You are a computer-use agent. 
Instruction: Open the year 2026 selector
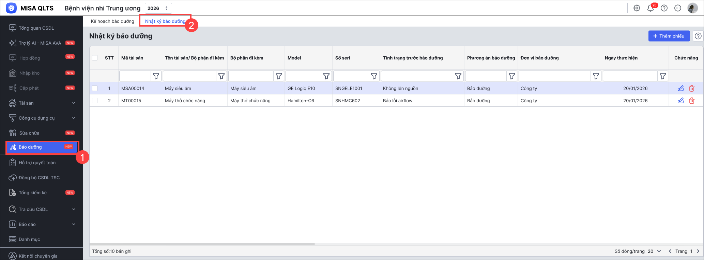[158, 8]
